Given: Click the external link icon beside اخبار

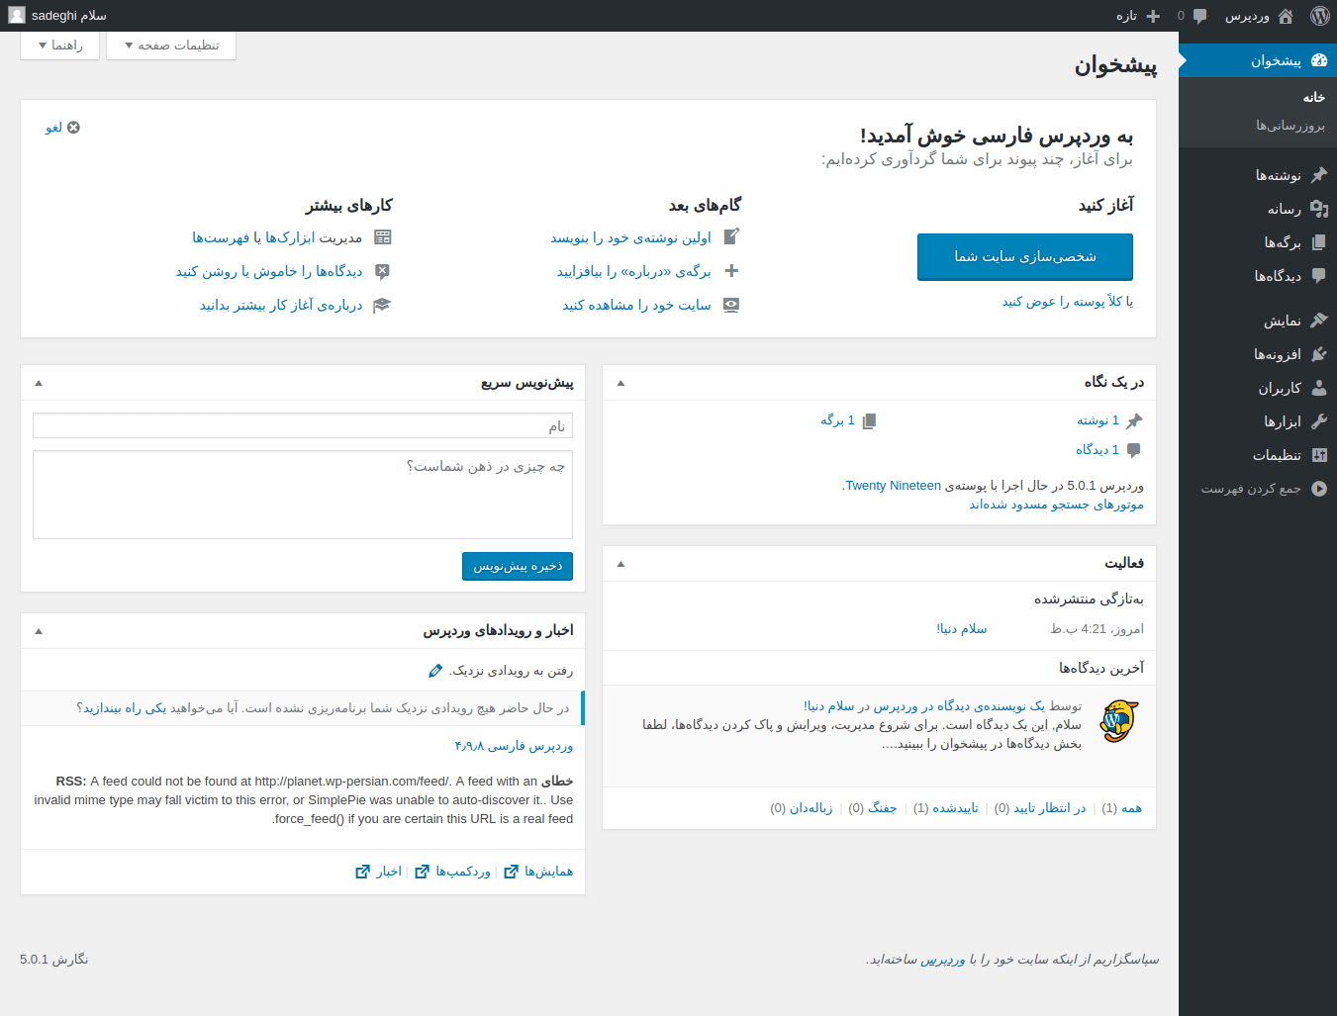Looking at the screenshot, I should [362, 872].
